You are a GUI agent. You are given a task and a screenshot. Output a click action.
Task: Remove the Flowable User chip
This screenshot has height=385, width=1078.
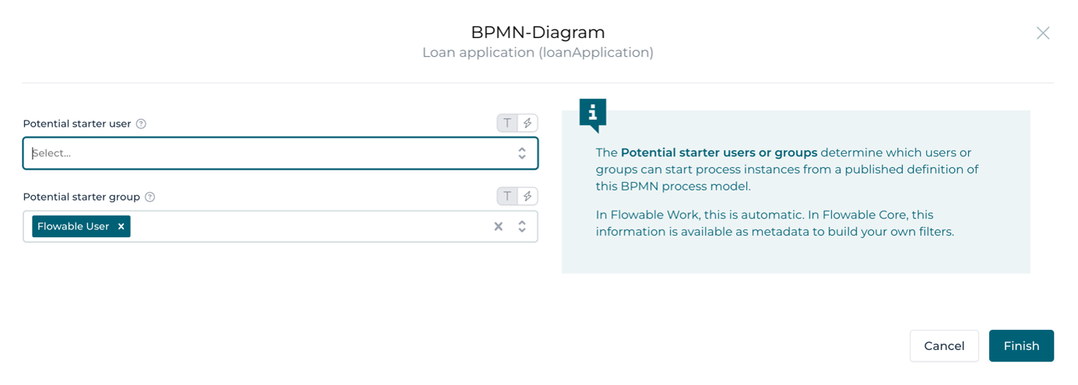point(121,226)
